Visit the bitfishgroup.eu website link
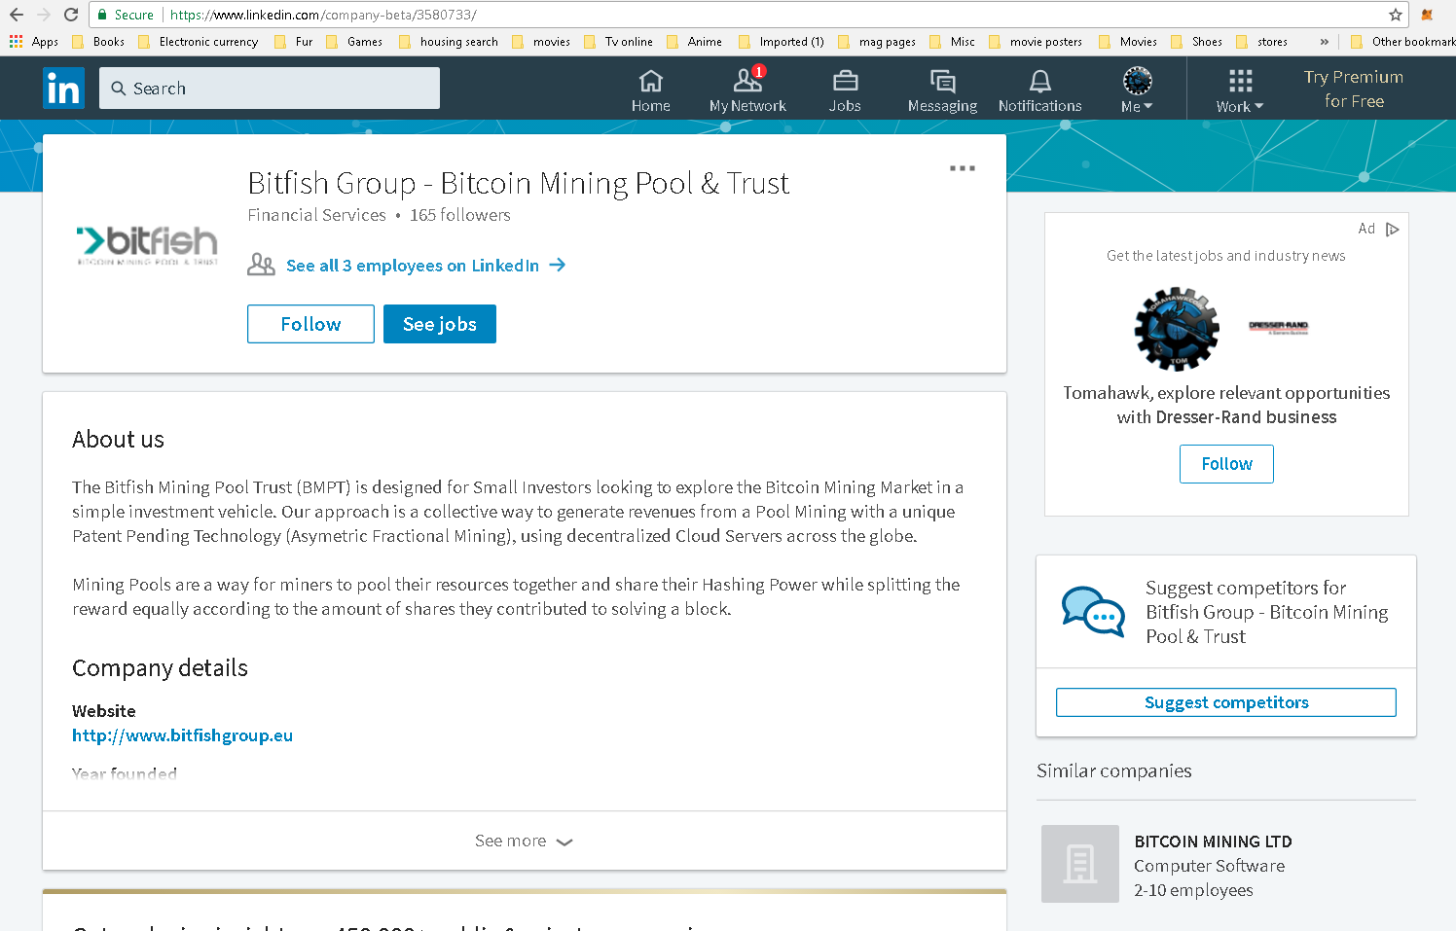The width and height of the screenshot is (1456, 931). point(182,735)
